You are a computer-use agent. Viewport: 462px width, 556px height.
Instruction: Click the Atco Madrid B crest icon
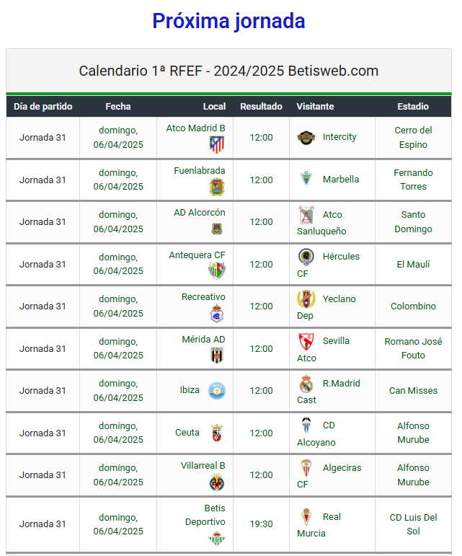tap(217, 145)
